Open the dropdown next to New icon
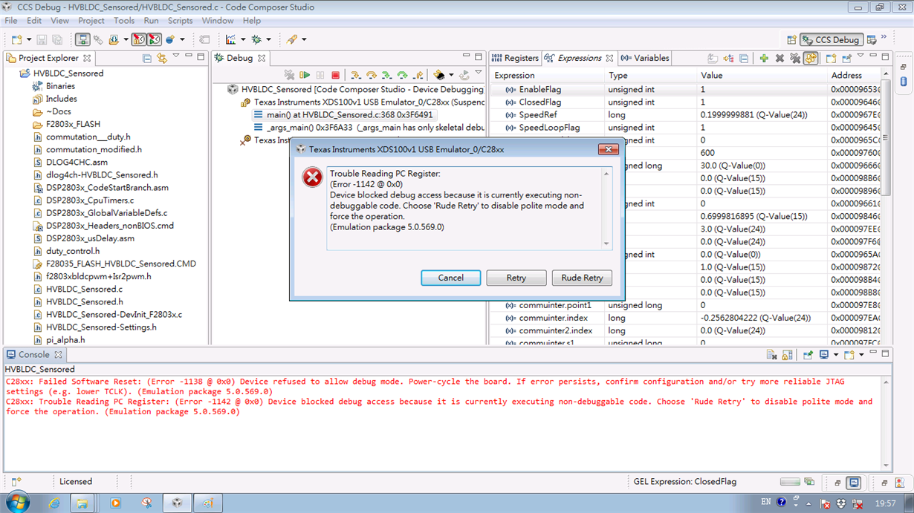This screenshot has height=513, width=914. [28, 39]
